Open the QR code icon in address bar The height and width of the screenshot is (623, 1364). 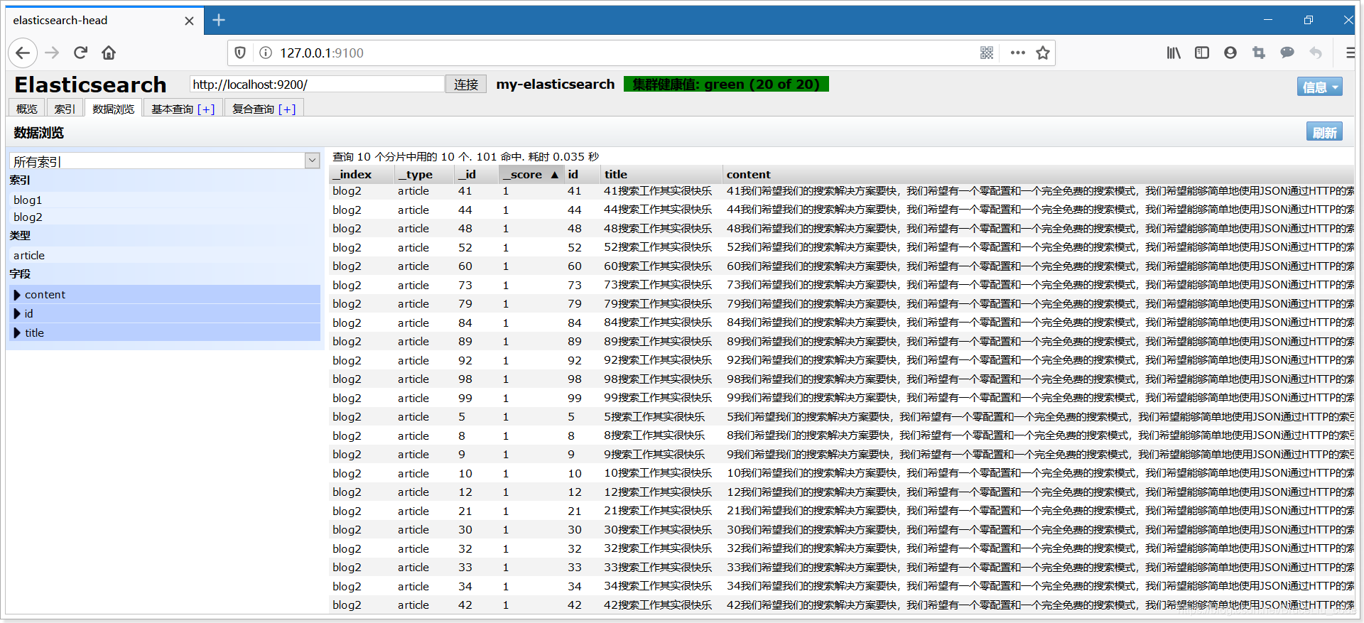pyautogui.click(x=987, y=53)
